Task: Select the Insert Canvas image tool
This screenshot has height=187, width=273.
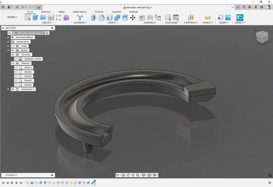Action: [228, 18]
